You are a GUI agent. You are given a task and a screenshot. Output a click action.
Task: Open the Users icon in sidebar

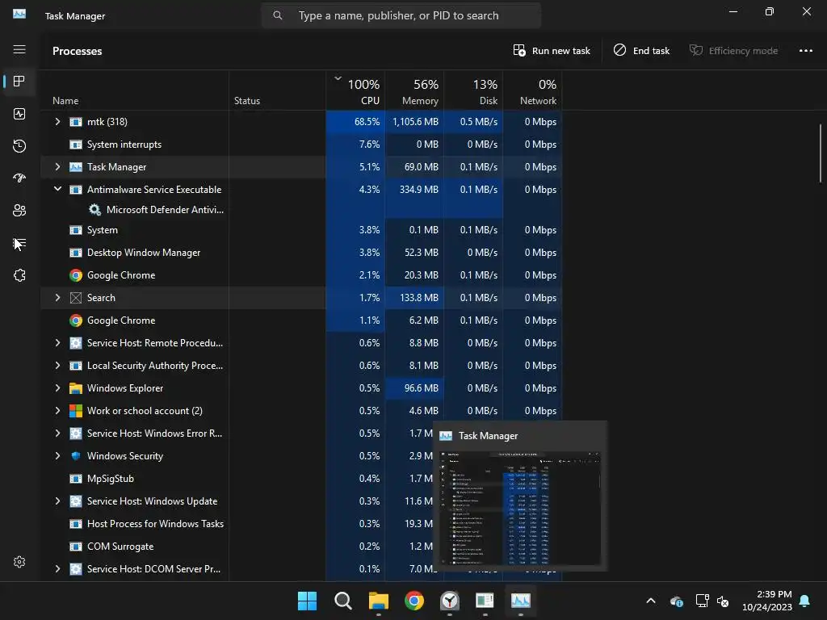[x=19, y=211]
